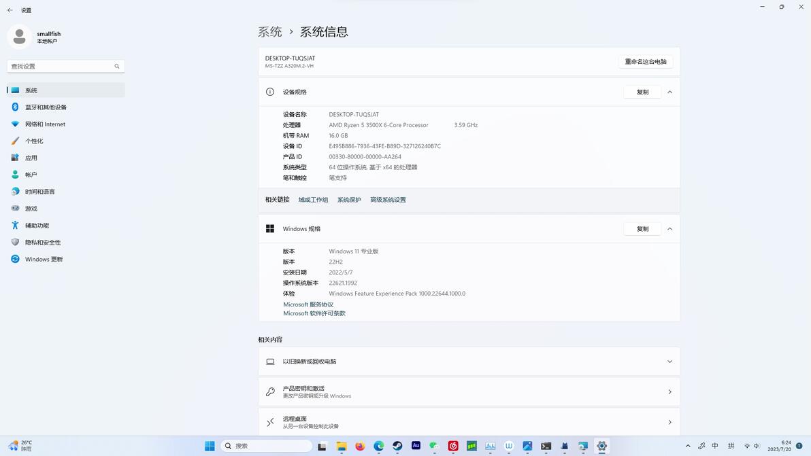This screenshot has width=811, height=456.
Task: Open the Windows Start menu
Action: (x=210, y=446)
